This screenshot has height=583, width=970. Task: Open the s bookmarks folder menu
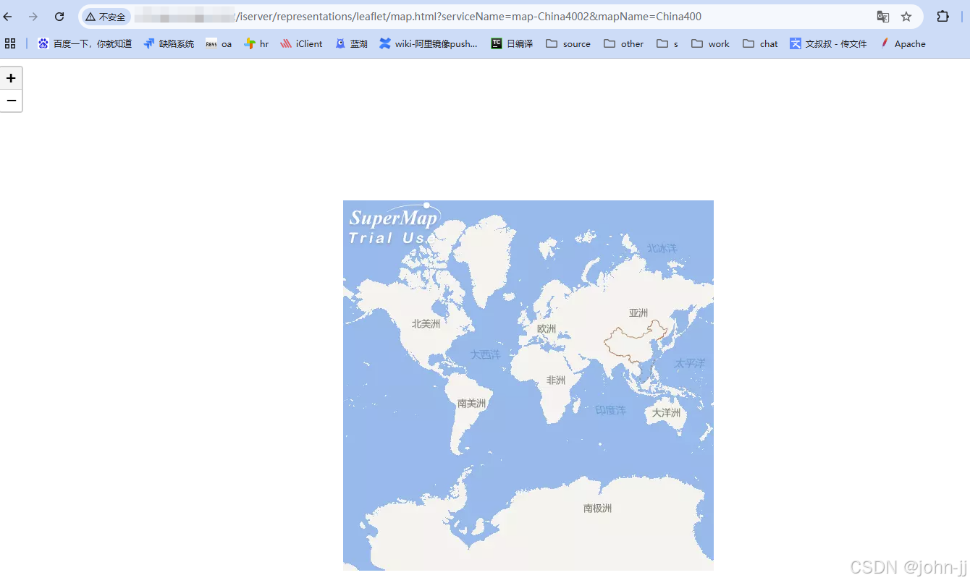coord(667,43)
